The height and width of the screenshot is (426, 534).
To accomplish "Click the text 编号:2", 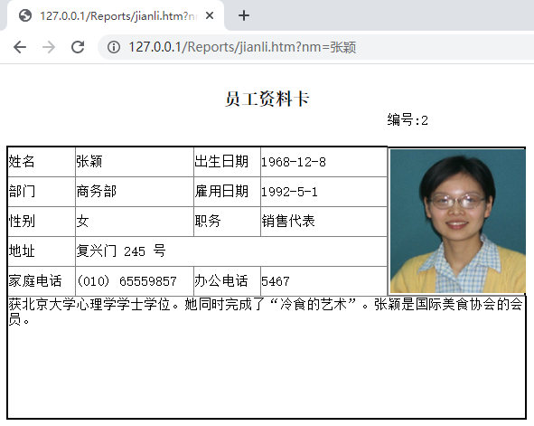I will (x=408, y=120).
